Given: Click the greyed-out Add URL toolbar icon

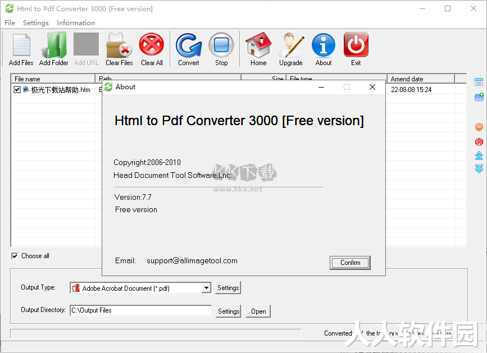Looking at the screenshot, I should 86,44.
